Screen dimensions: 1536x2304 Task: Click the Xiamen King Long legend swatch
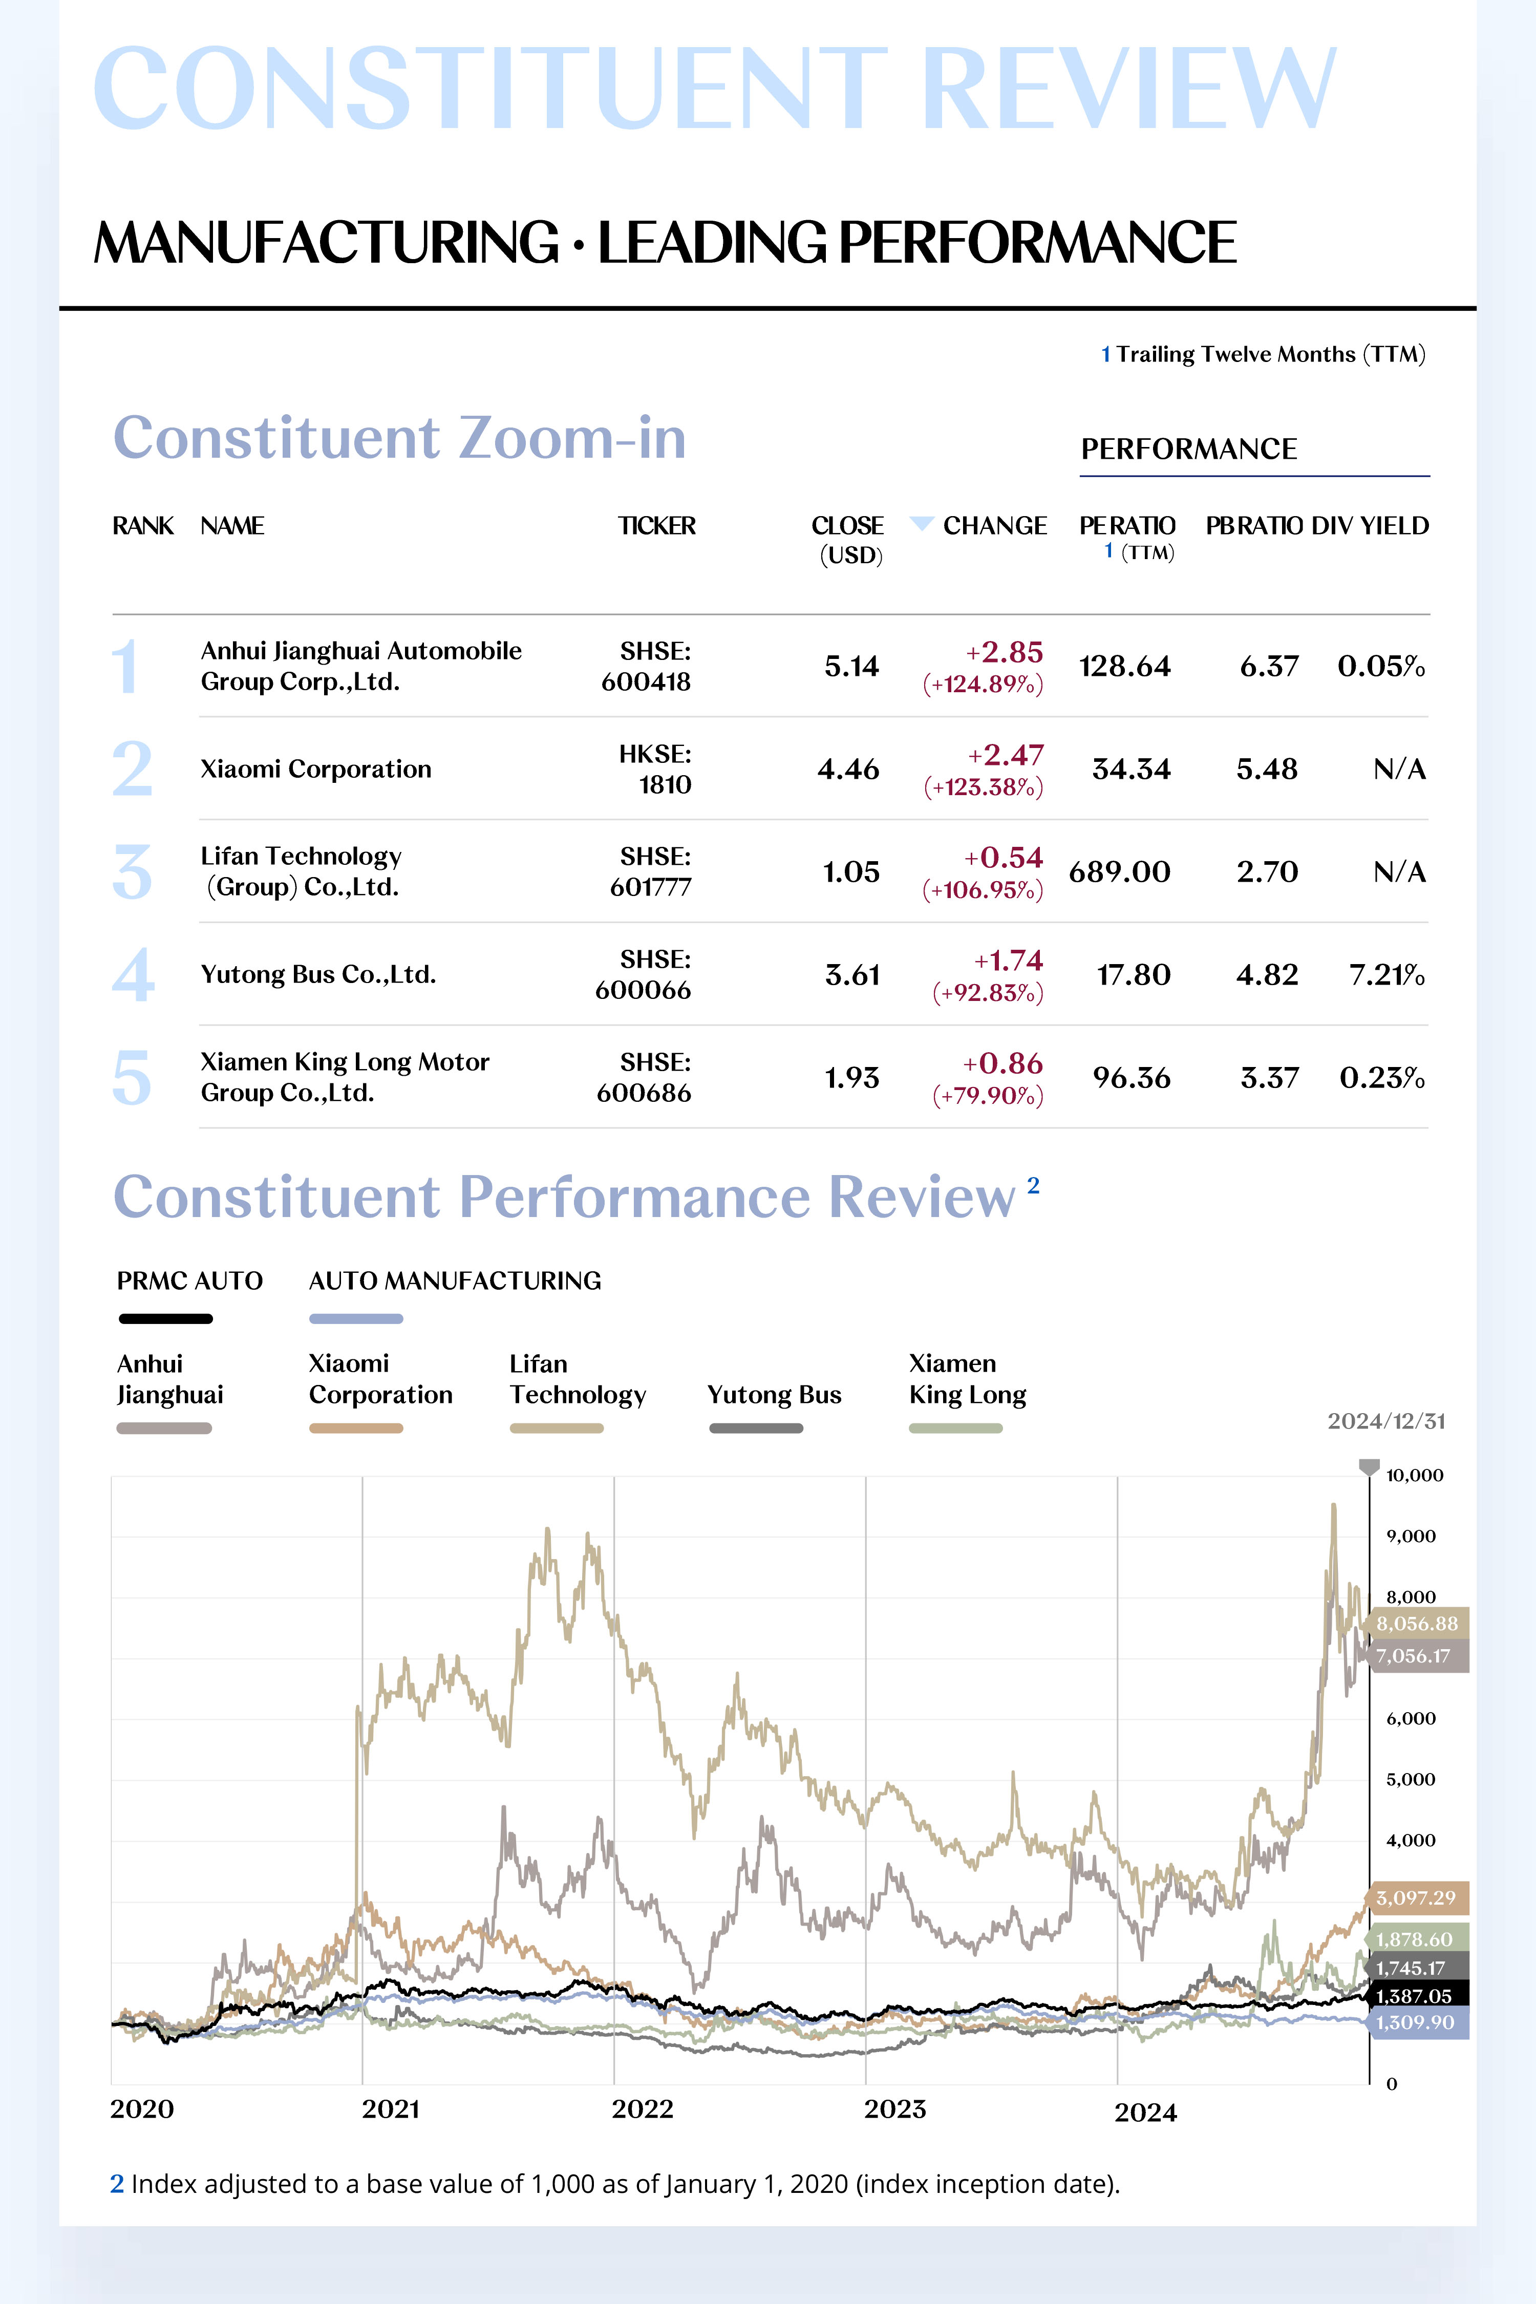coord(955,1428)
